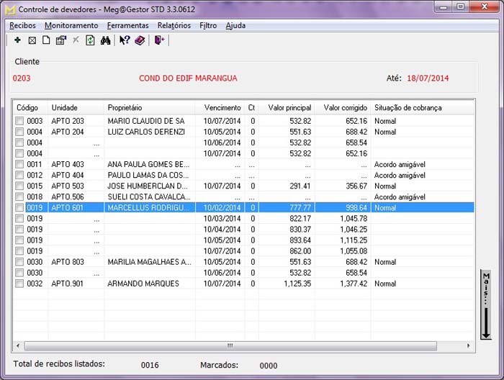The image size is (504, 380).
Task: Open the help book icon
Action: 140,41
